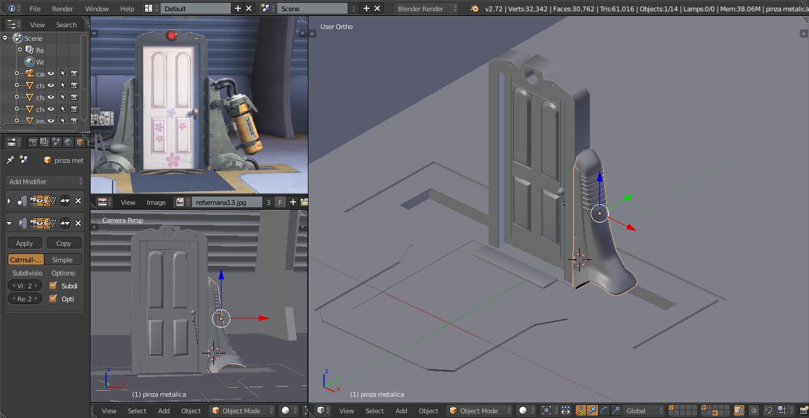Remove the Subdivision modifier with X

coord(78,223)
